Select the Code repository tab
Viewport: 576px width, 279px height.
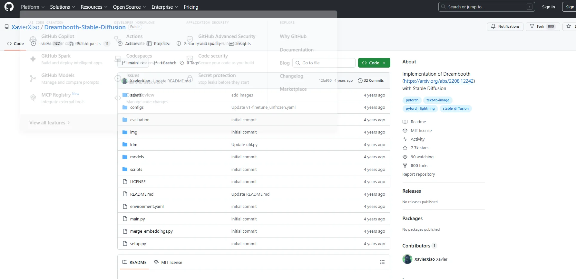(15, 43)
